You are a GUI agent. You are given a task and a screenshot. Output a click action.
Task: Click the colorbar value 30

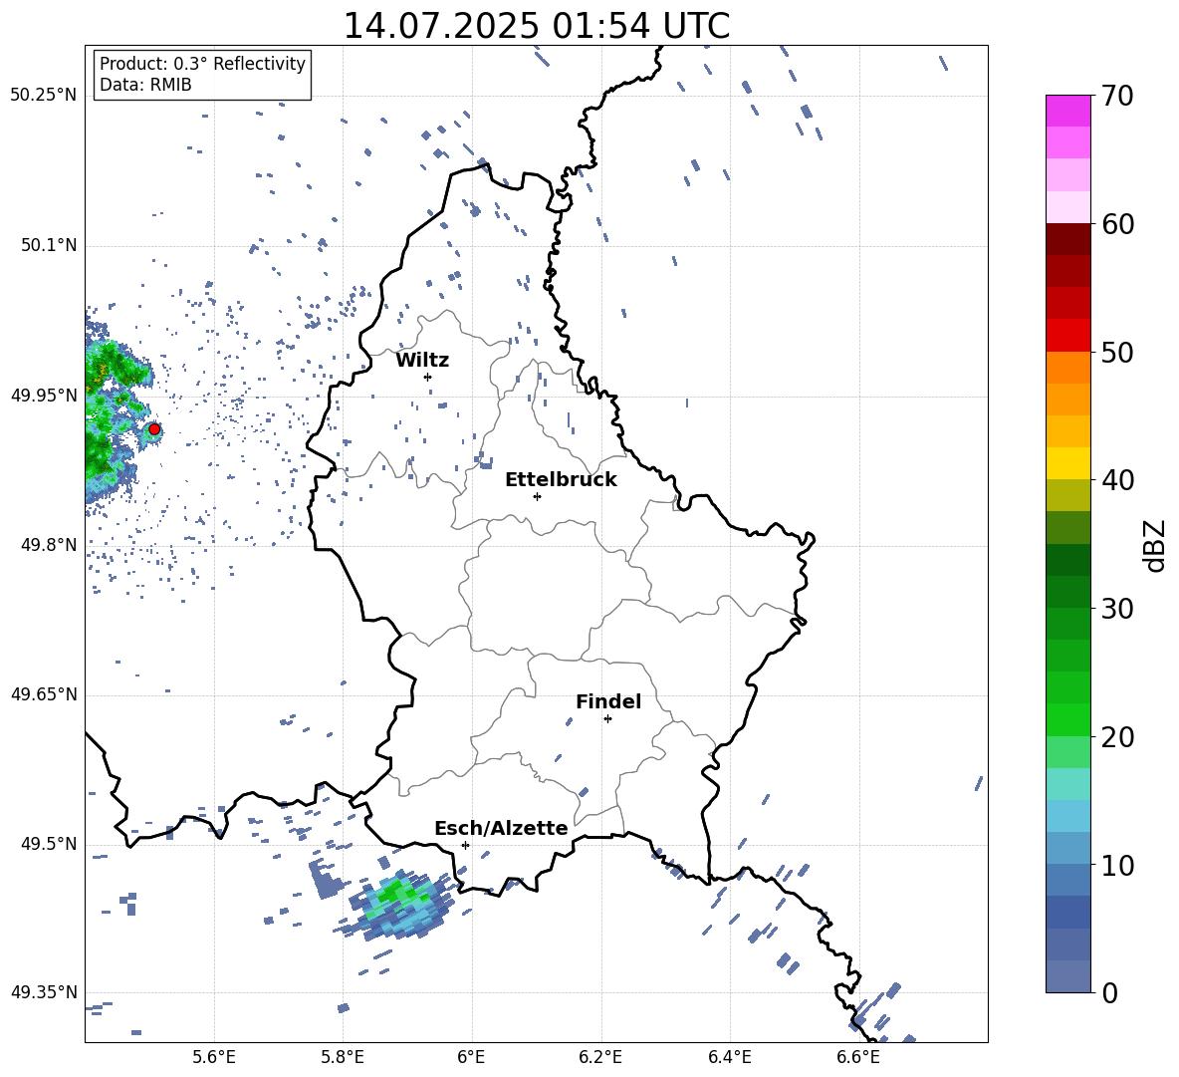click(1117, 609)
